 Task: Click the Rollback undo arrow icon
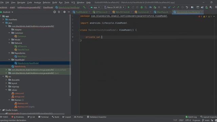point(187,7)
